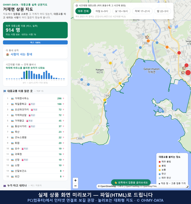Switch to the 밤 22~5시 filter
Image resolution: width=191 pixels, height=204 pixels.
(162, 11)
